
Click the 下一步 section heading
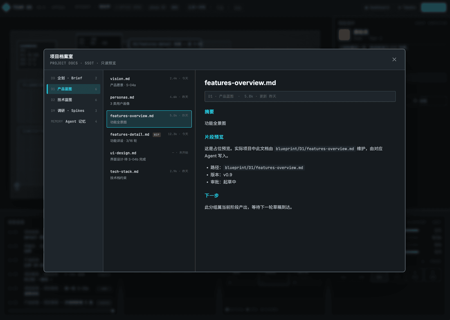click(x=211, y=196)
